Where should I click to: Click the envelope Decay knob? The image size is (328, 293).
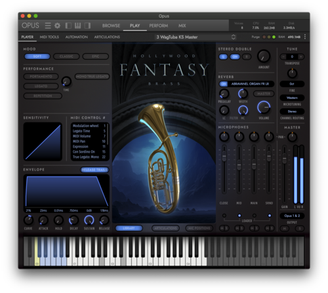(x=73, y=220)
